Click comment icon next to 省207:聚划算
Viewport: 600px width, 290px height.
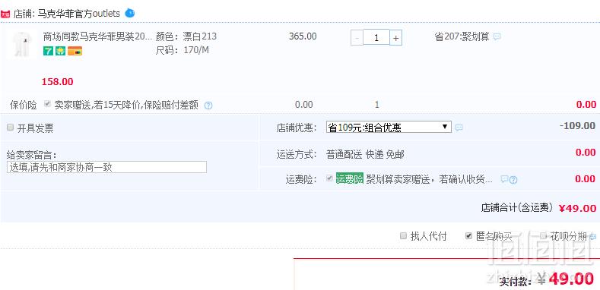[x=497, y=37]
